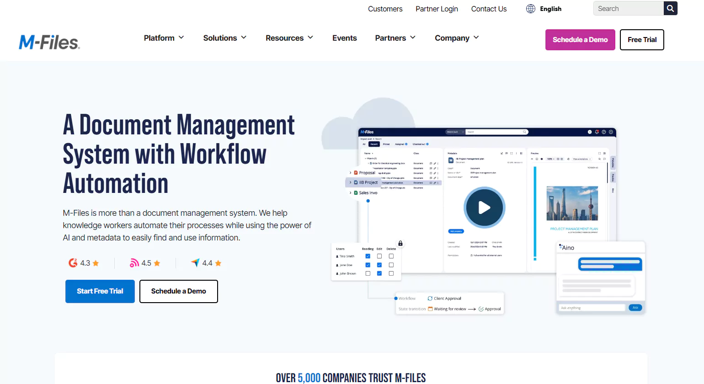This screenshot has height=384, width=704.
Task: Click the lock icon above permissions table
Action: pos(400,243)
